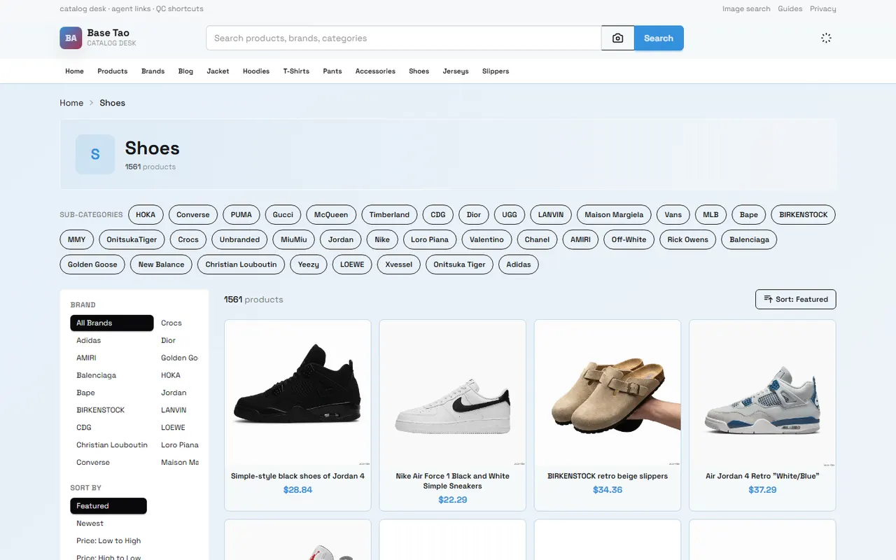Open the Nike Air Force 1 thumbnail
The height and width of the screenshot is (560, 896).
click(452, 393)
